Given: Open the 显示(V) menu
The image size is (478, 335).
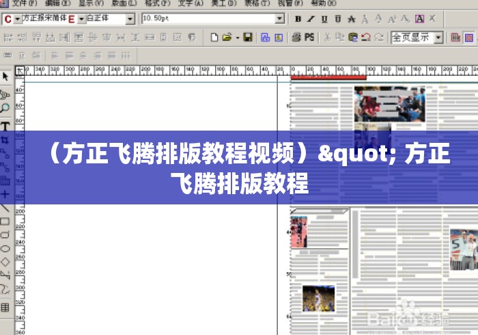Looking at the screenshot, I should click(91, 3).
